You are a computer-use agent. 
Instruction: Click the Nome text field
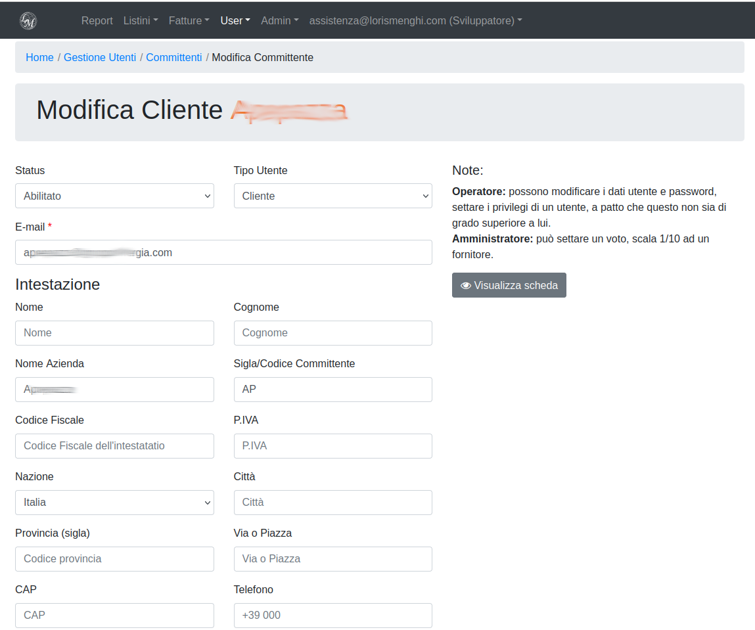114,333
